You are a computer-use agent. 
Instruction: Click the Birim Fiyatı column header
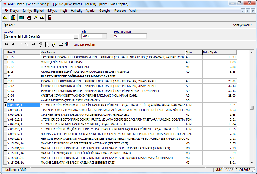click(x=219, y=52)
